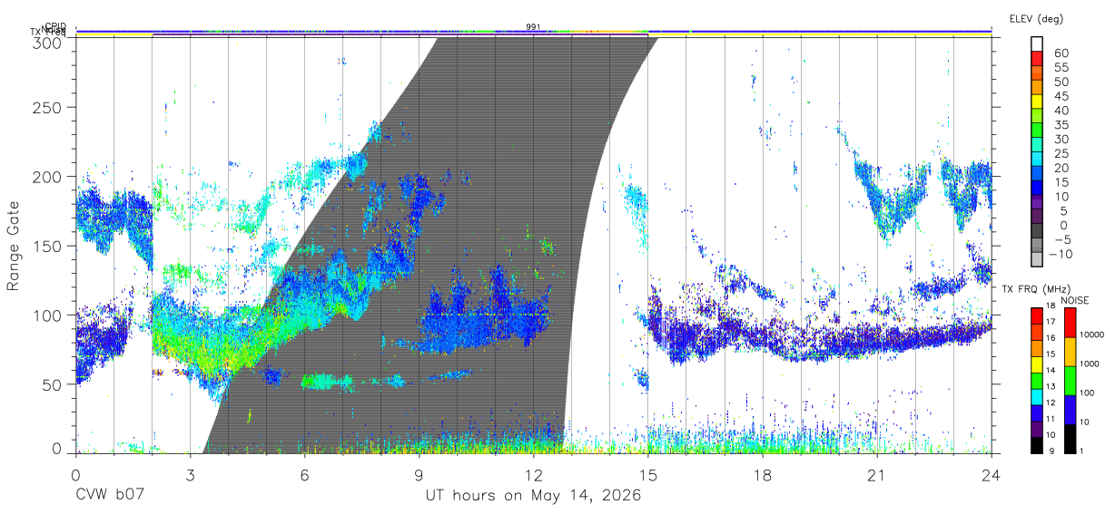The height and width of the screenshot is (514, 1115).
Task: Click the '25' tick on ELEV scale
Action: (x=1061, y=154)
